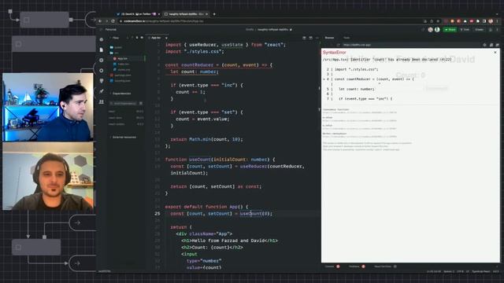
Task: Click the first collaborator avatar in the header
Action: [431, 30]
